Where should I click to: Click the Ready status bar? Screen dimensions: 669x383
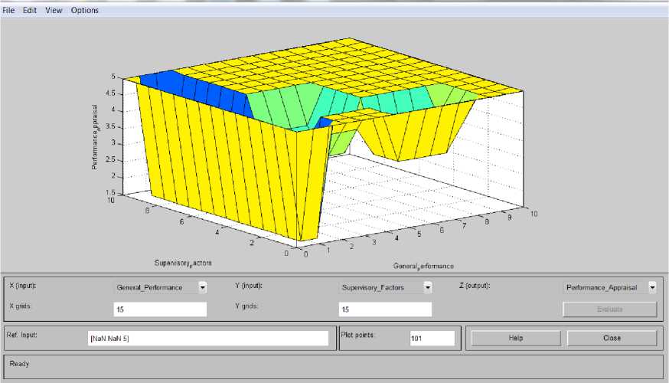point(334,365)
